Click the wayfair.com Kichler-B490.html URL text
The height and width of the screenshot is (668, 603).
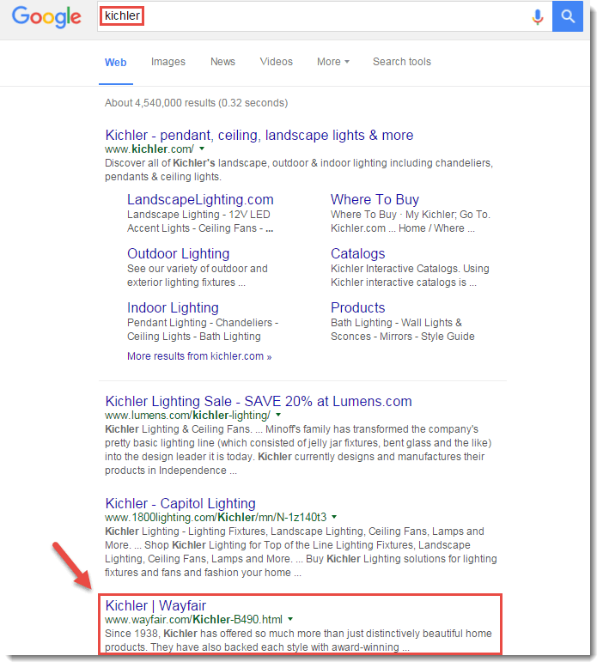(x=193, y=620)
